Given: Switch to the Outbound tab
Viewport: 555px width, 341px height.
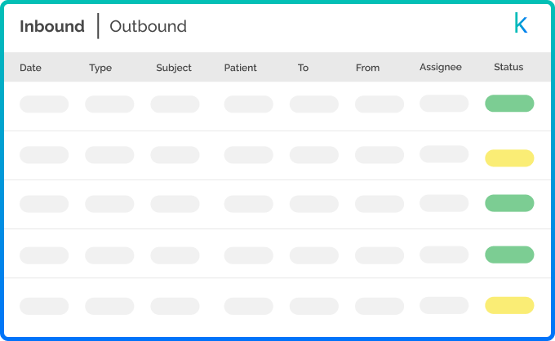Looking at the screenshot, I should click(148, 26).
